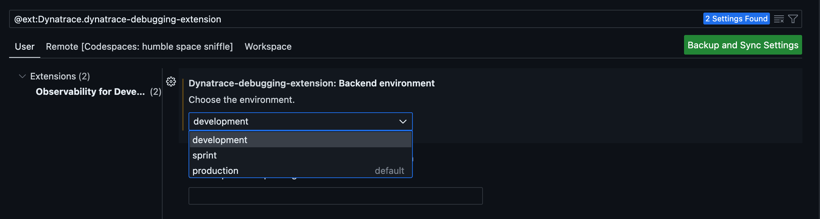Switch to the Workspace settings tab
820x219 pixels.
tap(268, 47)
